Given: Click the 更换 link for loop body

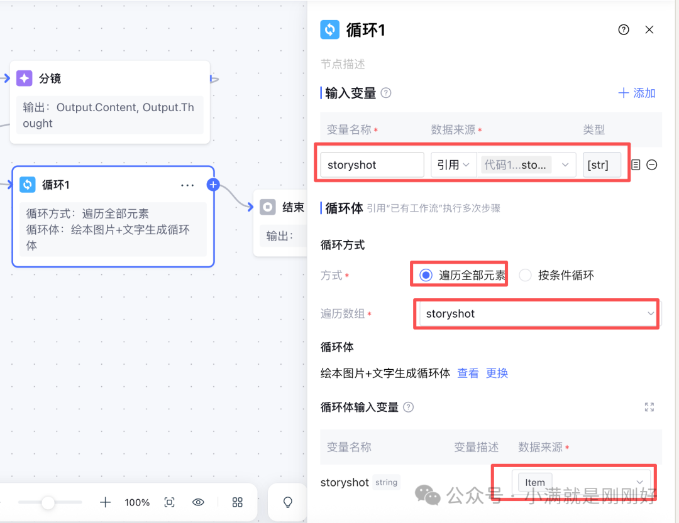Looking at the screenshot, I should tap(497, 374).
